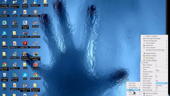Open the Get-Styles Chrome shortcut
This screenshot has height=96, width=170.
pyautogui.click(x=5, y=67)
